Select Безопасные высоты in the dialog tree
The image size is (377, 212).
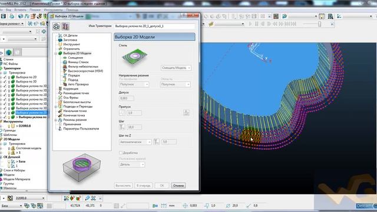77,102
